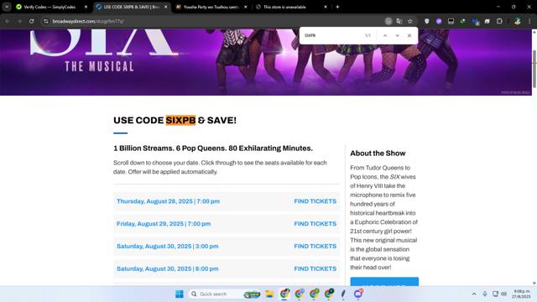Open the tab search dropdown arrow

7,7
